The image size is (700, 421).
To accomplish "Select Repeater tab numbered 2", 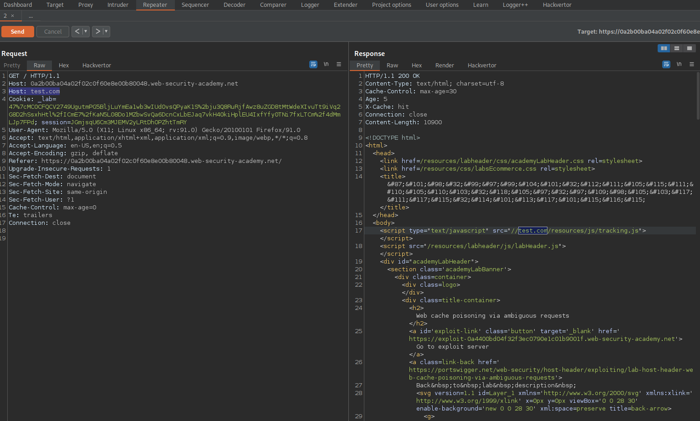I will 5,16.
